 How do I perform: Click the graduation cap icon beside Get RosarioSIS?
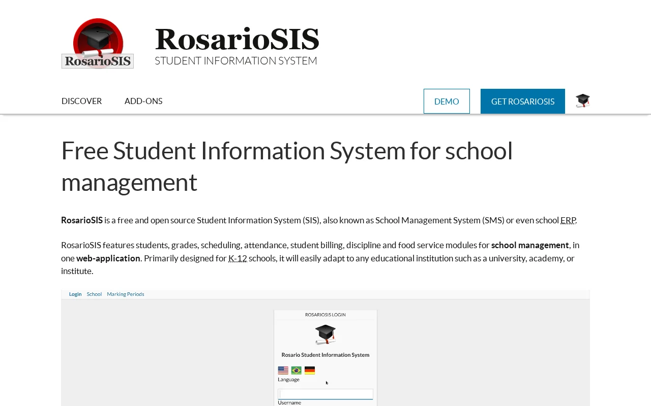tap(583, 100)
